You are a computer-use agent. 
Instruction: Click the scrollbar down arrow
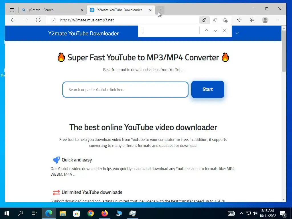point(284,199)
